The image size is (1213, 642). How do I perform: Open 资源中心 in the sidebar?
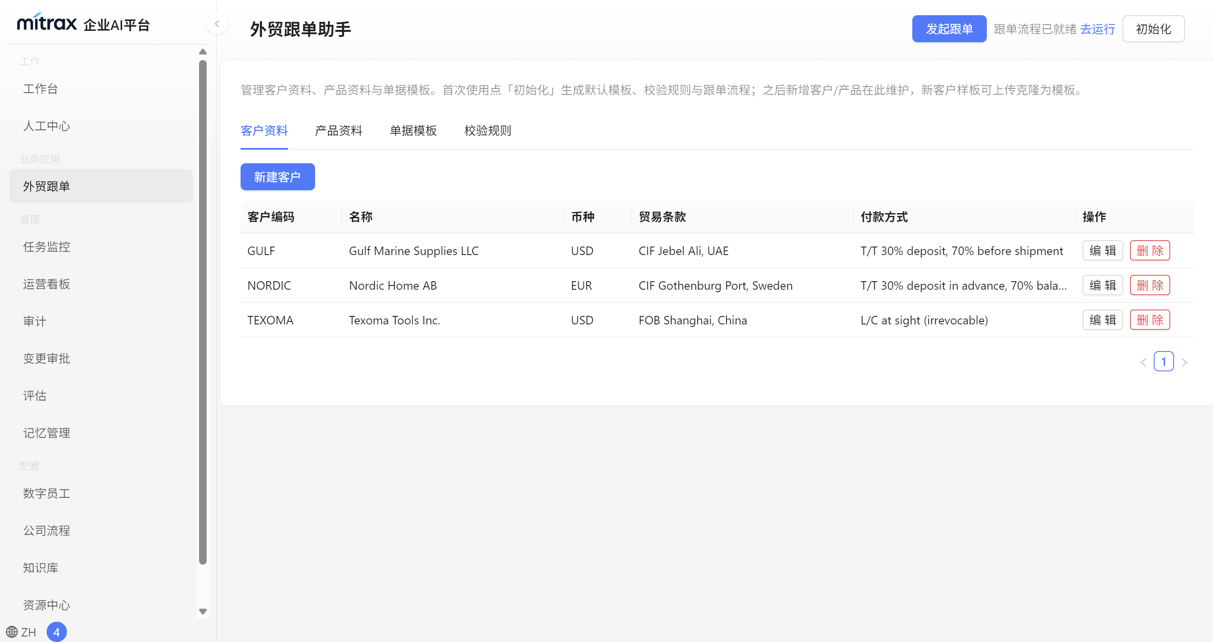point(101,605)
